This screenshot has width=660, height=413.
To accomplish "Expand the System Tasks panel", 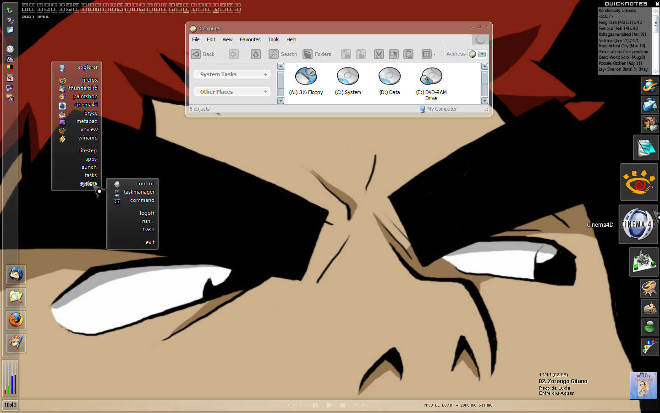I will (x=232, y=74).
